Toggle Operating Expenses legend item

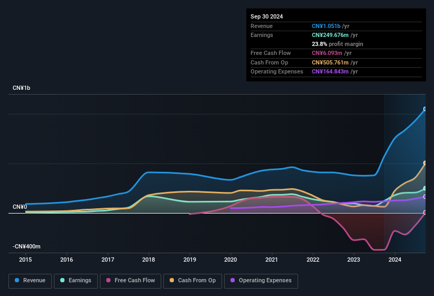click(x=261, y=281)
